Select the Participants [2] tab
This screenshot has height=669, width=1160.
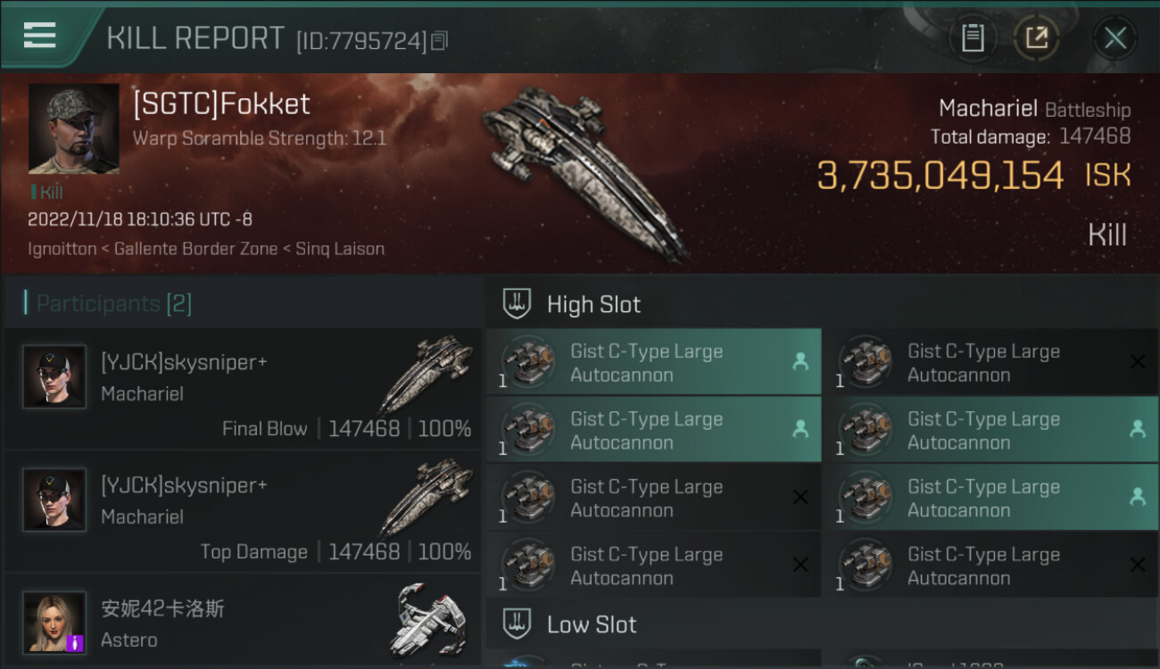click(x=113, y=303)
